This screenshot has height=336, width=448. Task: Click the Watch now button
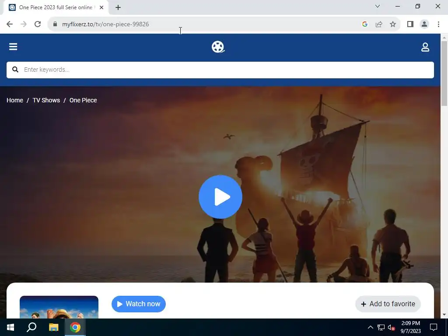139,304
